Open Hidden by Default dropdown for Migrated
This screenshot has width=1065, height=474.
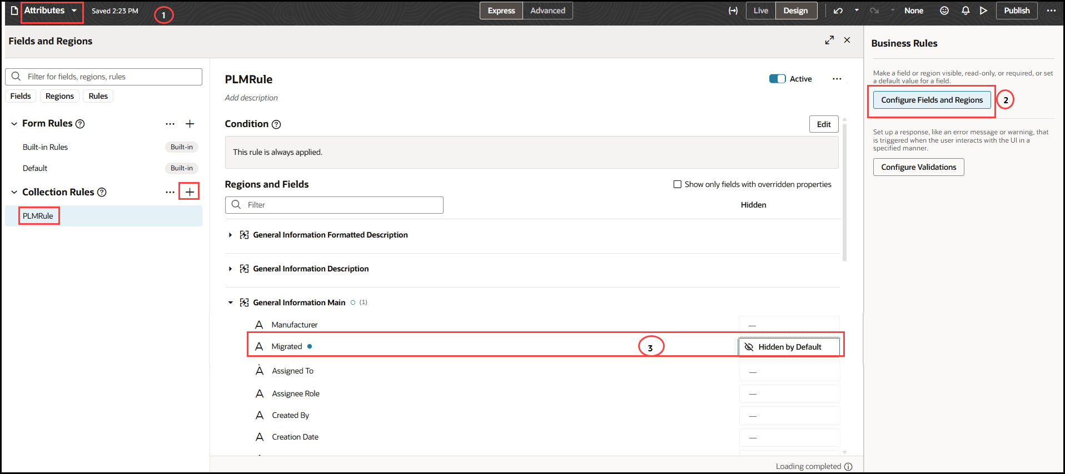[789, 347]
